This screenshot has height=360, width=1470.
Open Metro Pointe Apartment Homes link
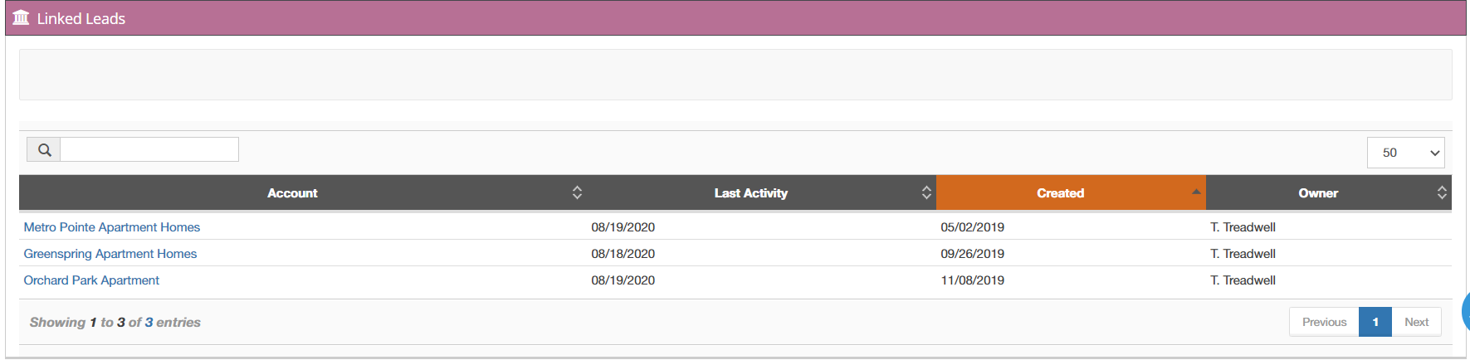coord(112,227)
